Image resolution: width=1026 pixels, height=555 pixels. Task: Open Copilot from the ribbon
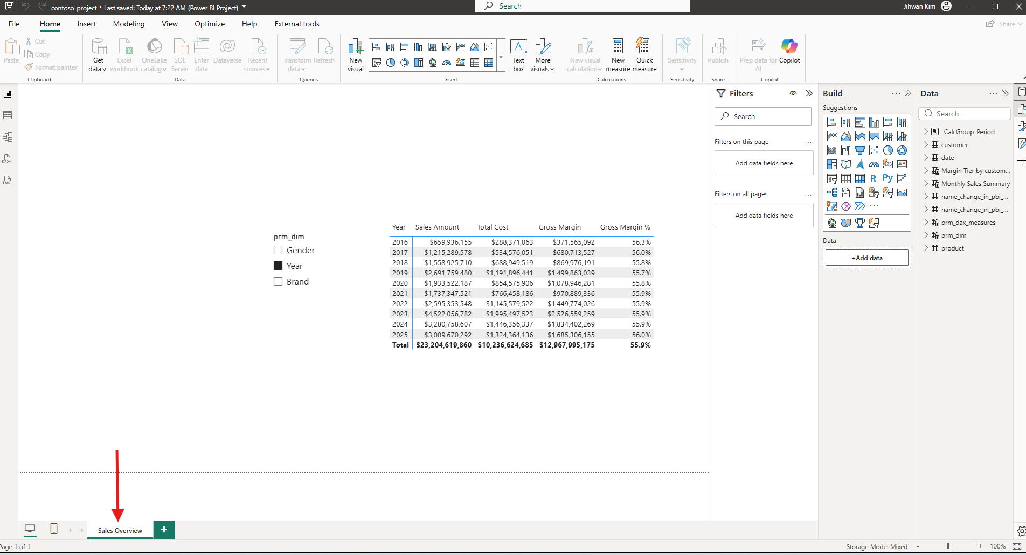(789, 51)
